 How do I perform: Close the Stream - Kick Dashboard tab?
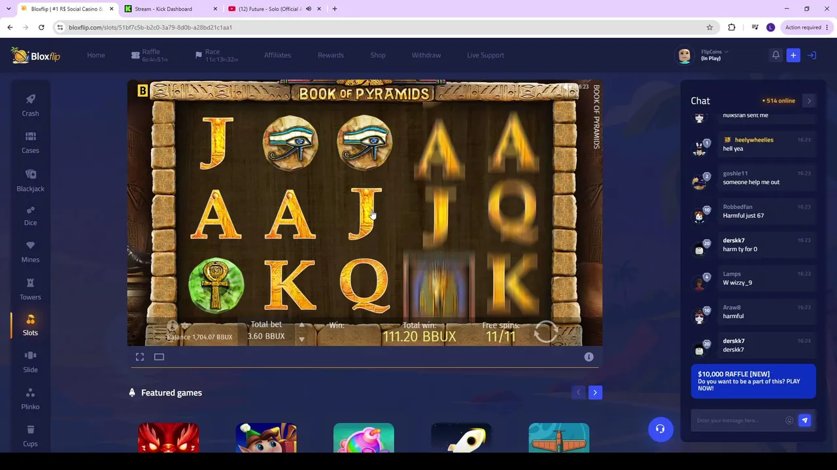[x=215, y=9]
